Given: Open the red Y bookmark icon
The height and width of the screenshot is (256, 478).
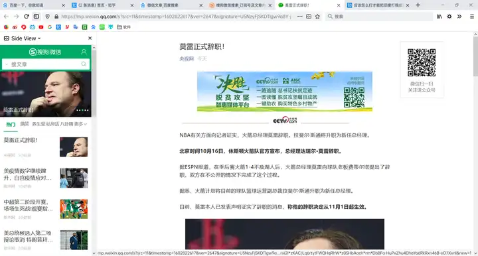Looking at the screenshot, I should click(x=67, y=27).
